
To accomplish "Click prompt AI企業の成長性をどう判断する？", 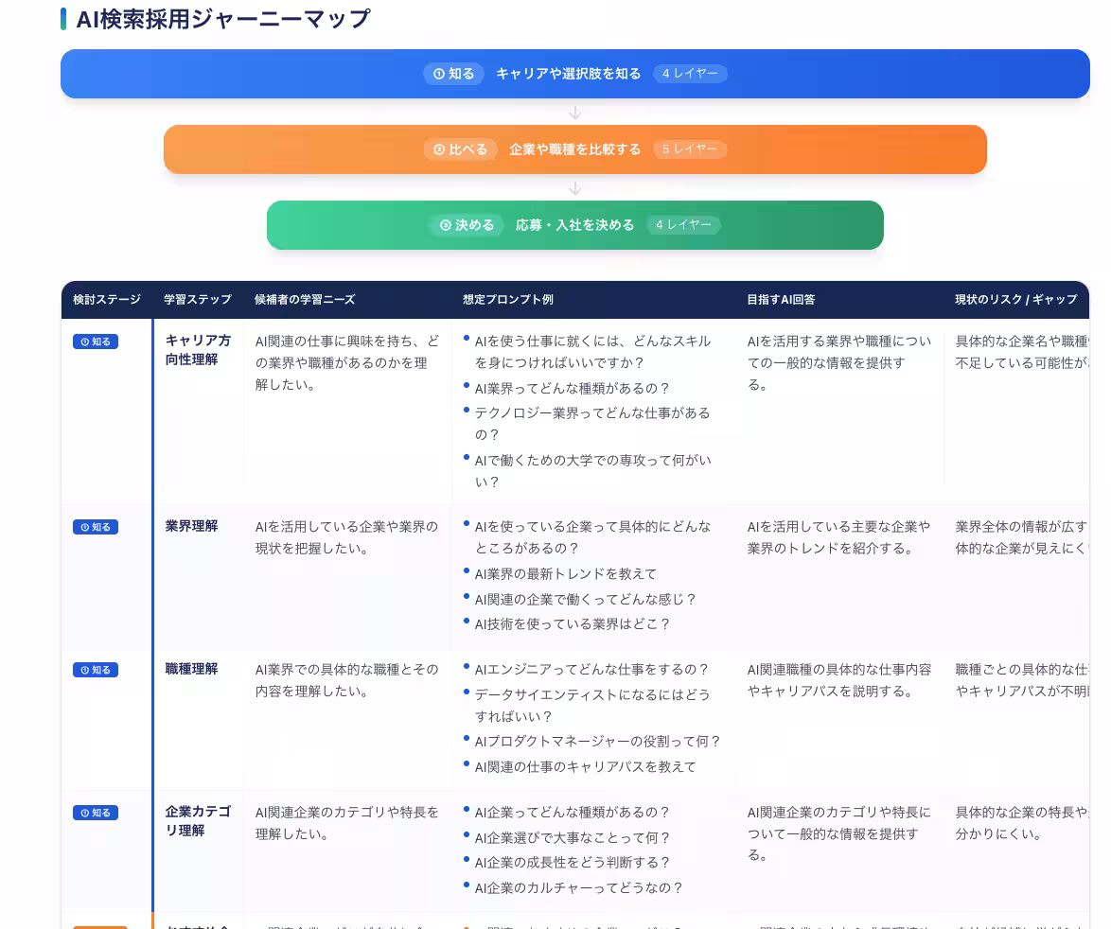I will 572,863.
